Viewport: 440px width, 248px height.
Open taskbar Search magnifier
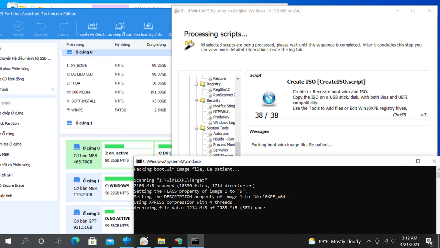(25, 241)
